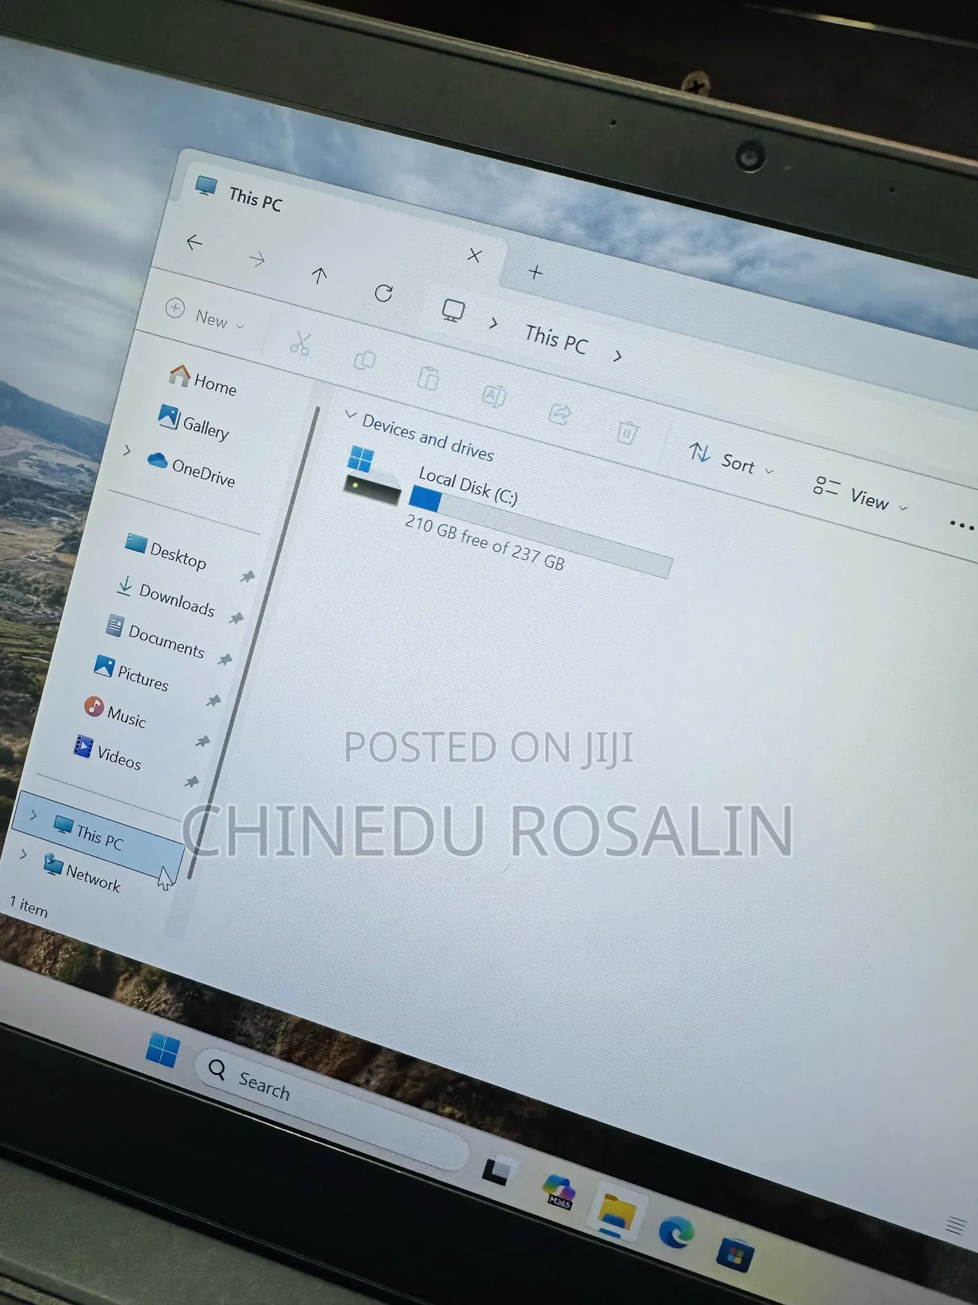Click the Share toolbar icon

point(559,414)
